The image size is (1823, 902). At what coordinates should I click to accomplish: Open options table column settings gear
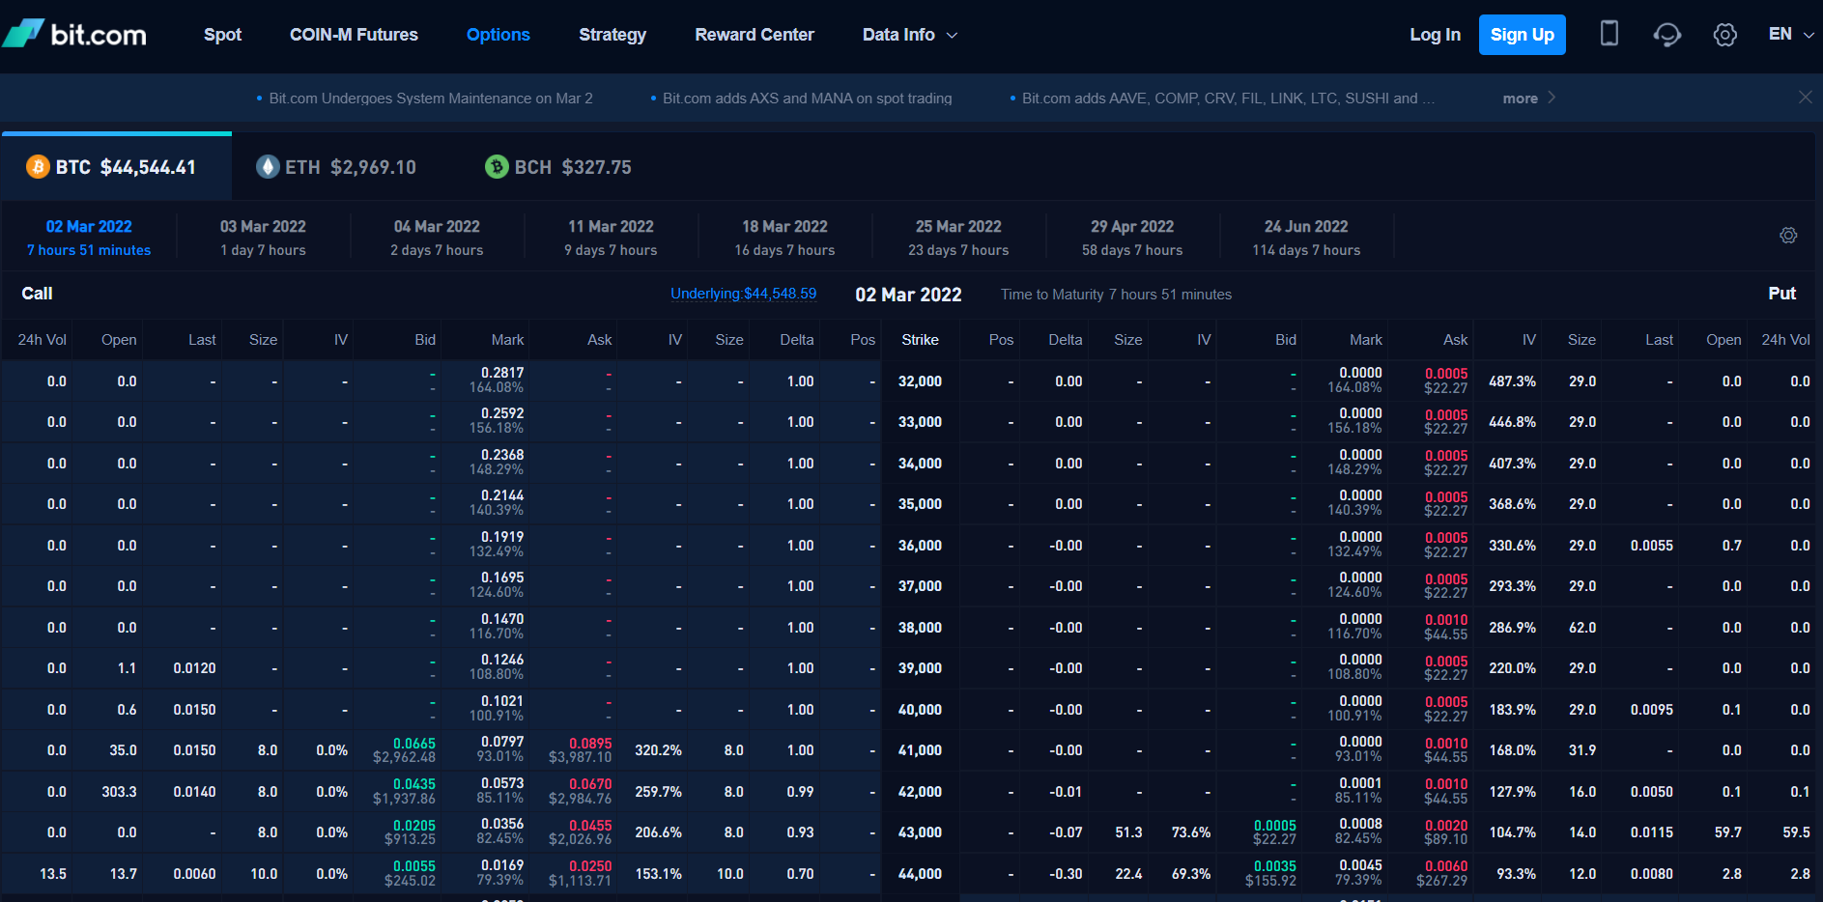click(x=1788, y=236)
